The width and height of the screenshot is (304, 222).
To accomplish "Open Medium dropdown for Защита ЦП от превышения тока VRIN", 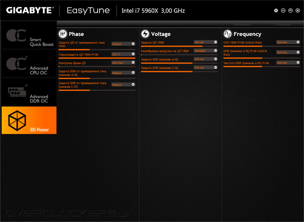I will click(x=123, y=44).
